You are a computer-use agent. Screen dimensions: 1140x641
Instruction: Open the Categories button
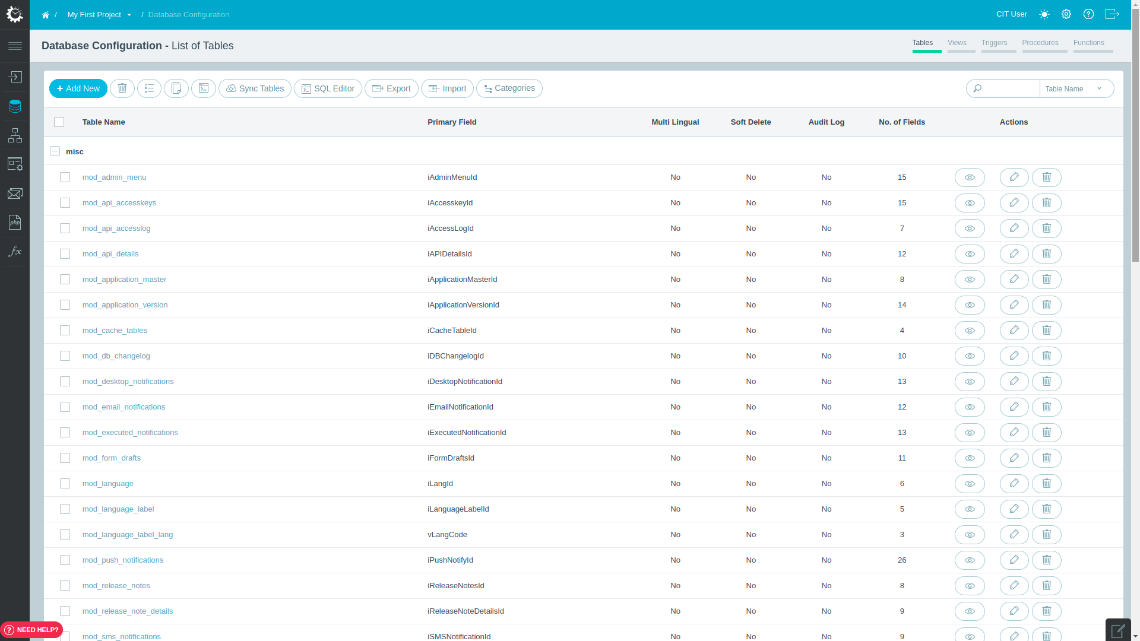coord(509,88)
